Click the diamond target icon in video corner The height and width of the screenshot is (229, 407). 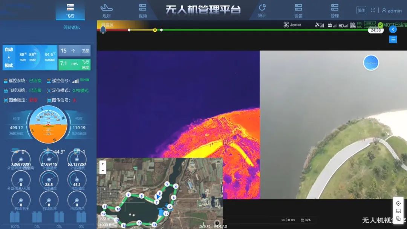pyautogui.click(x=398, y=203)
